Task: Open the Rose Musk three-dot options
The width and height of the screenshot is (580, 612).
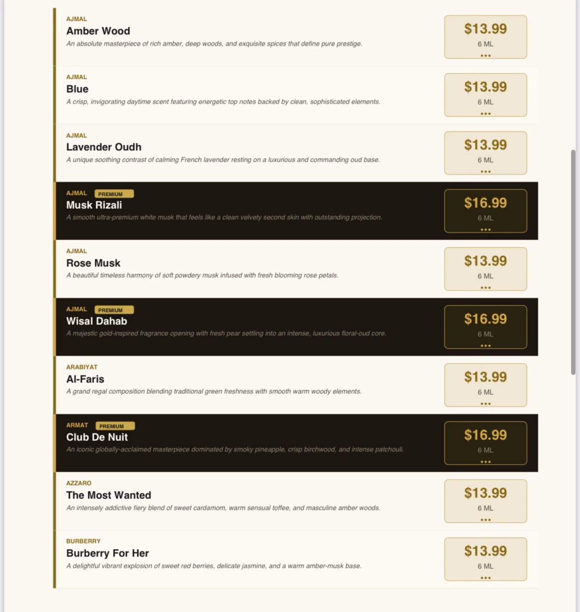Action: [x=485, y=288]
